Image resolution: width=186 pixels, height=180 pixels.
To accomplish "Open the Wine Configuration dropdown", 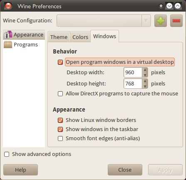I will click(104, 21).
